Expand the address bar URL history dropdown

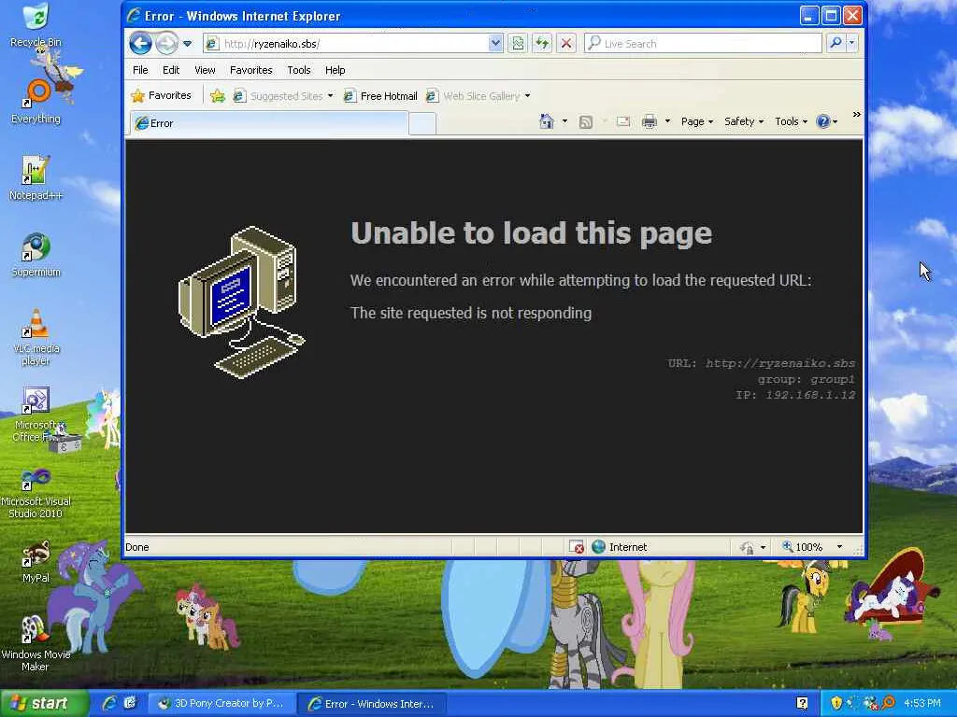(495, 43)
